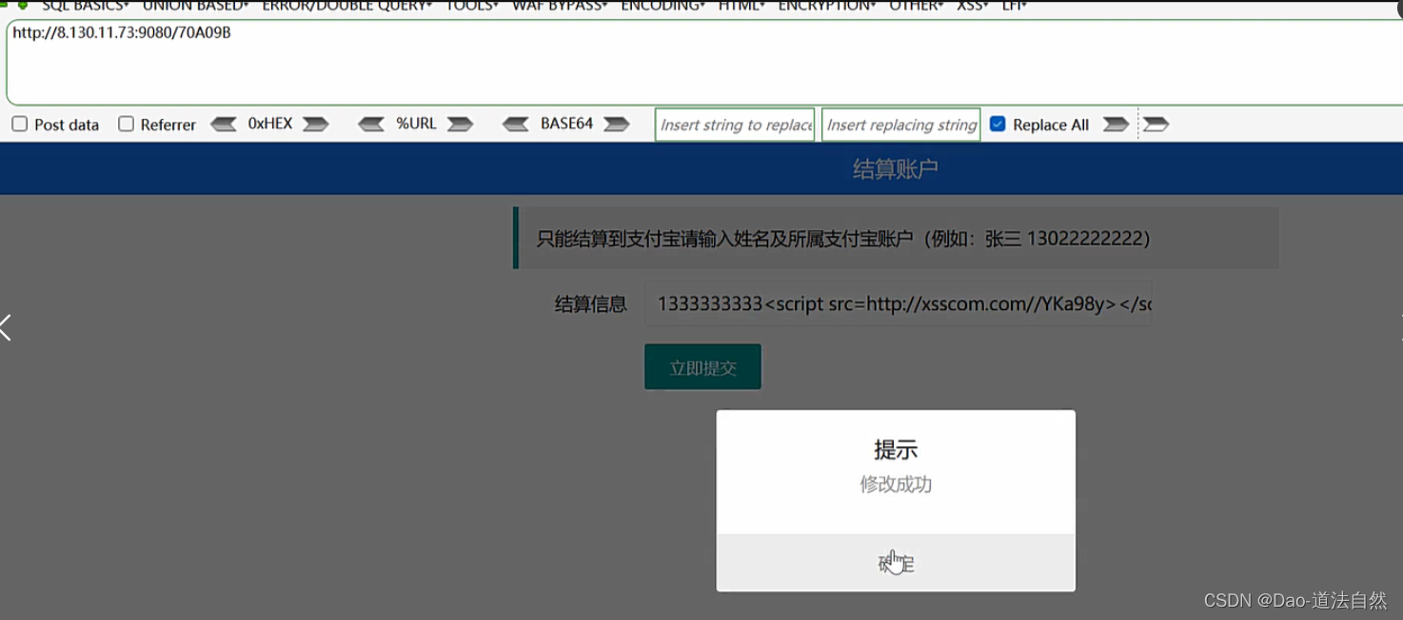Focus the 'Insert string to replace' field

[x=735, y=125]
